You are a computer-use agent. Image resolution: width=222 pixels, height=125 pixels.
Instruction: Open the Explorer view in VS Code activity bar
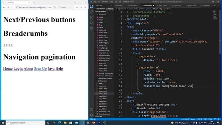92,6
